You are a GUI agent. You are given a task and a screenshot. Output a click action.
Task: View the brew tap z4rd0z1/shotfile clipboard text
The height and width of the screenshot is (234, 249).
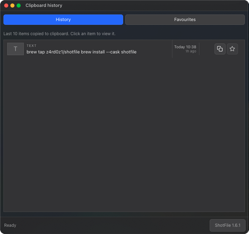point(81,52)
